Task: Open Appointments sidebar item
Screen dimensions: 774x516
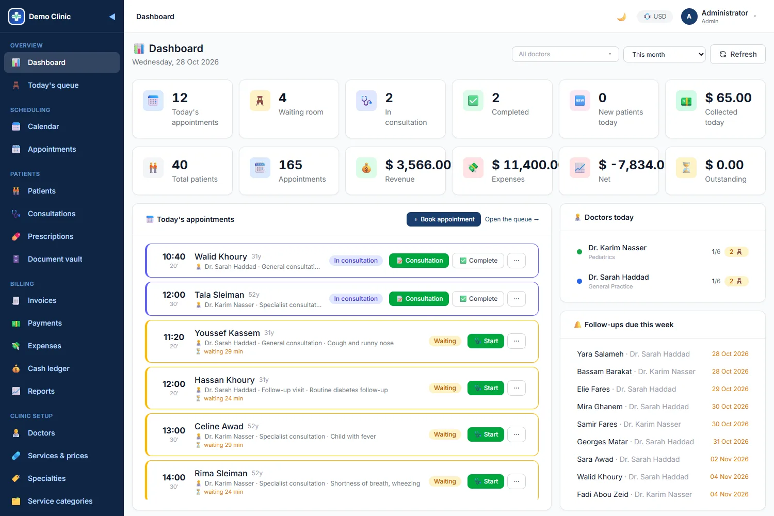Action: pos(62,149)
